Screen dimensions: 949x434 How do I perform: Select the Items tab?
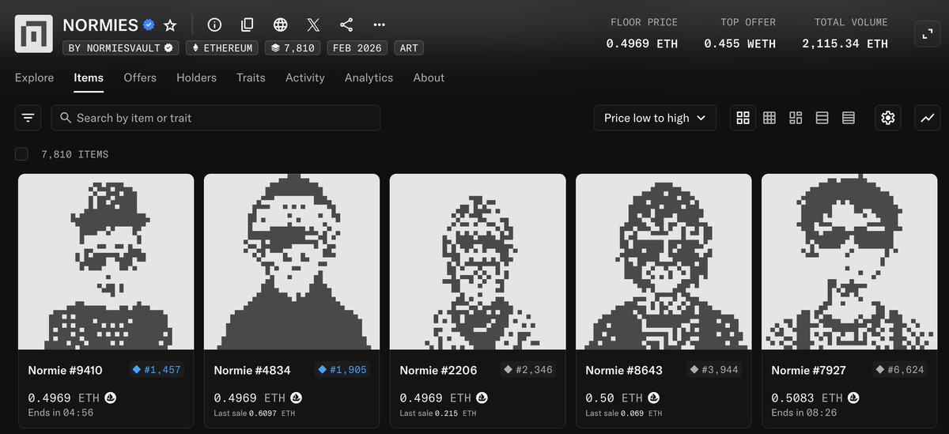coord(89,77)
